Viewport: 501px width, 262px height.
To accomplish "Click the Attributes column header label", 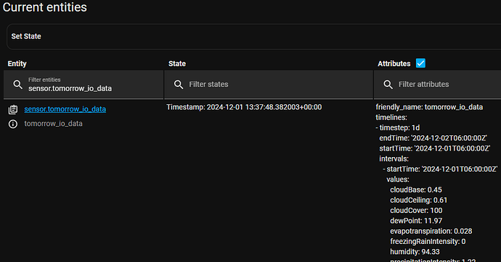I will [394, 64].
